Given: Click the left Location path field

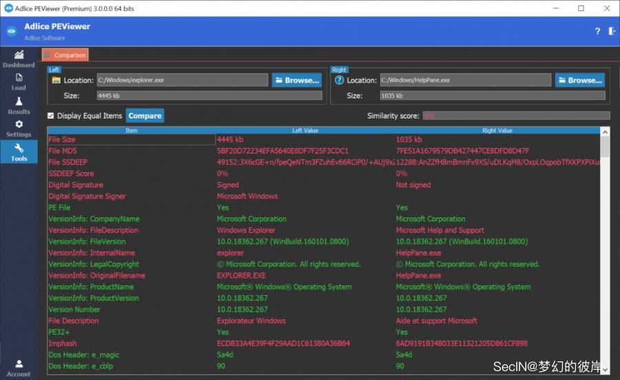Looking at the screenshot, I should coord(183,80).
